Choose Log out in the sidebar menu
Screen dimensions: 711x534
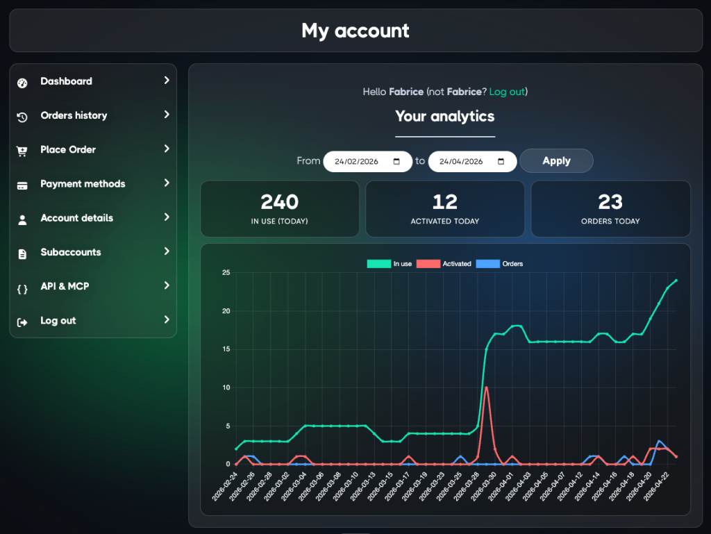coord(93,321)
